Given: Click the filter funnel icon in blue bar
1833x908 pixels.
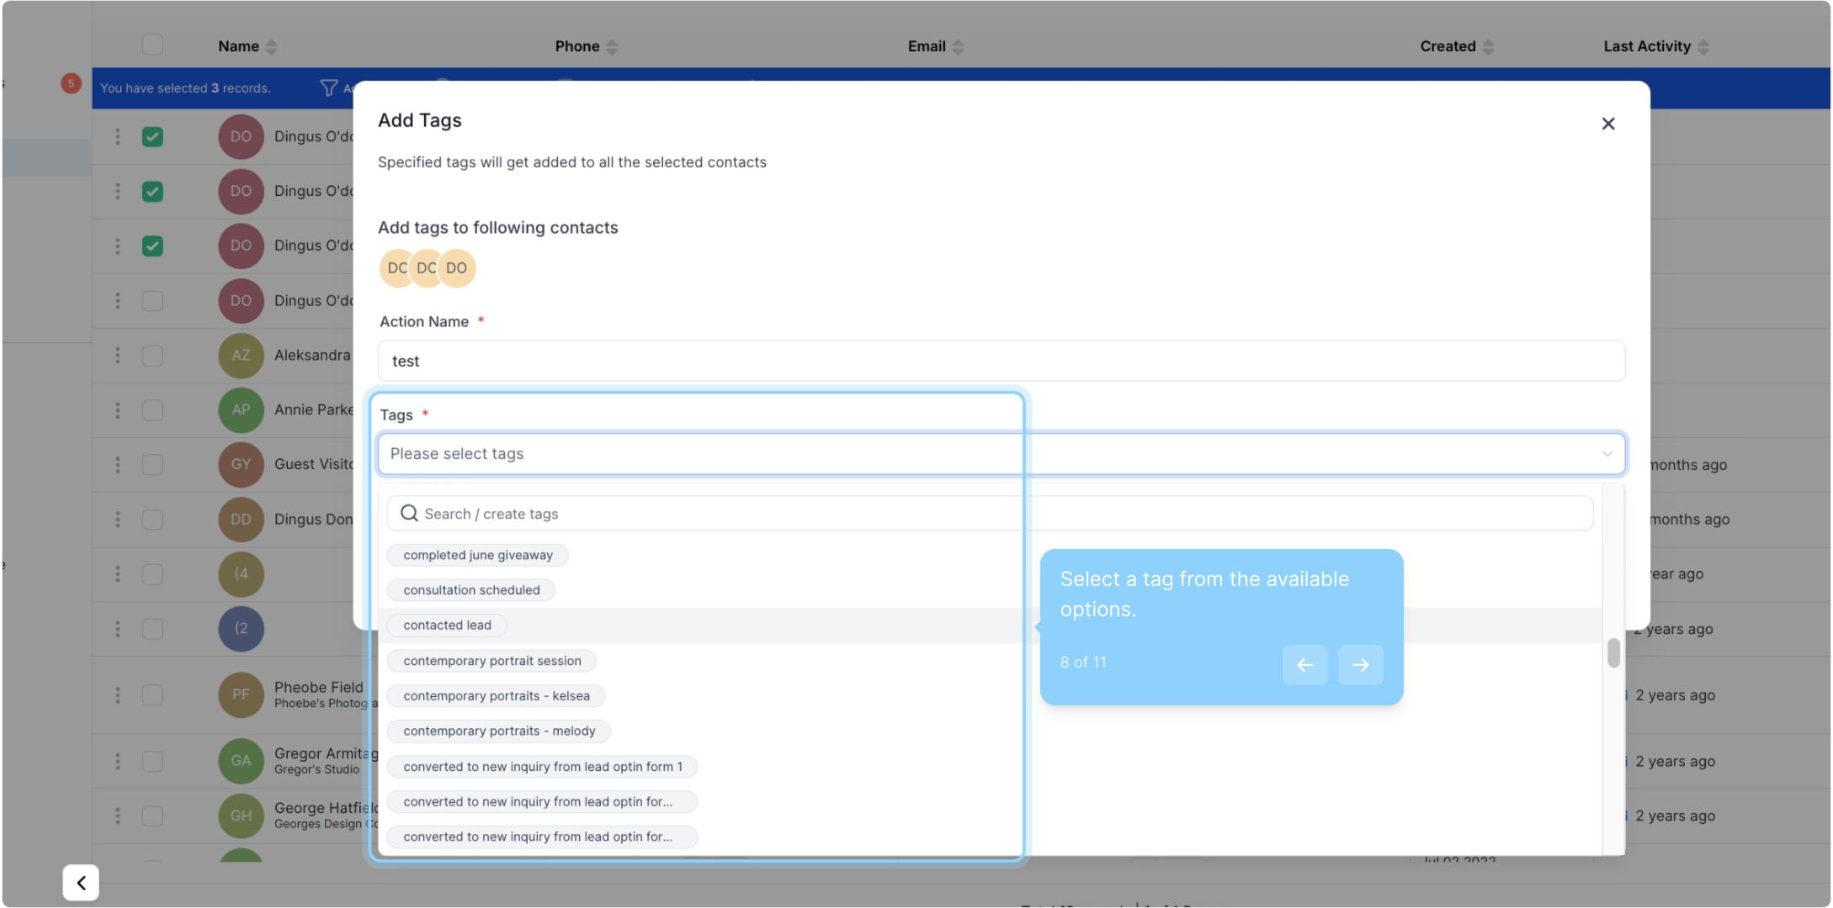Looking at the screenshot, I should point(329,87).
